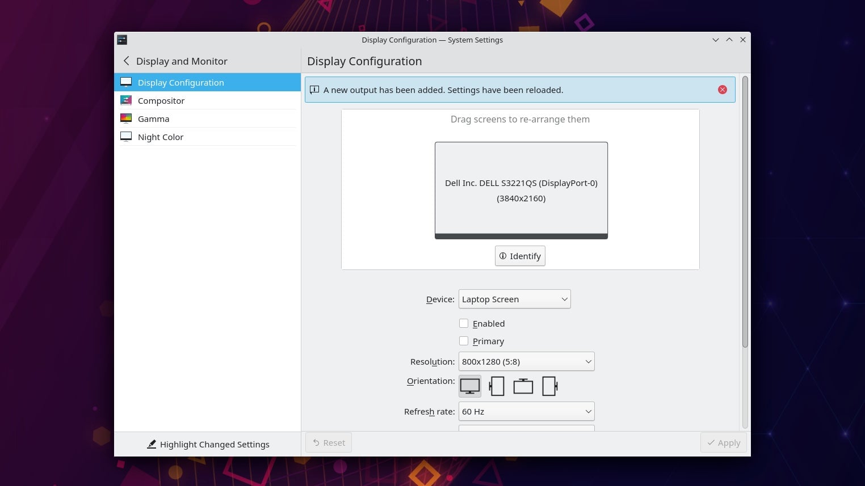Pick the last rotated orientation icon
This screenshot has width=865, height=486.
coord(549,386)
